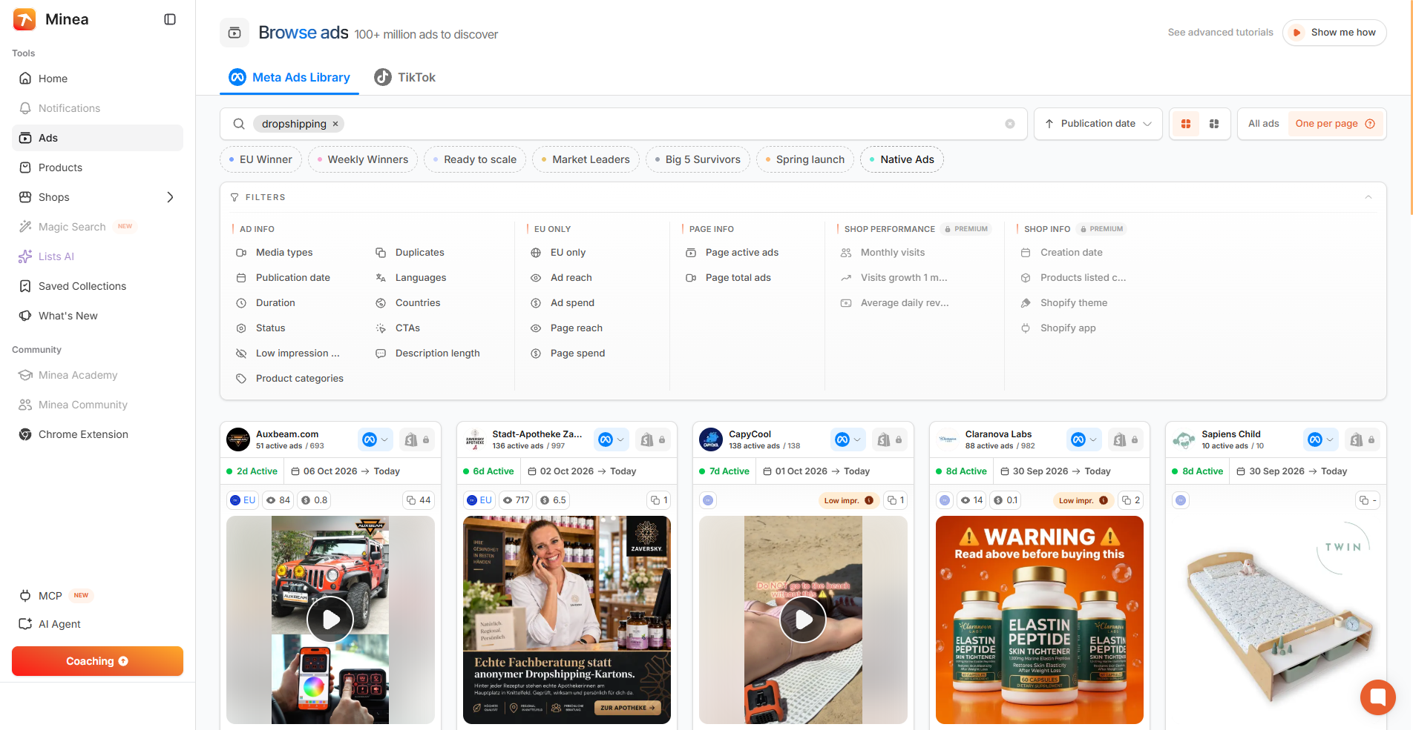Switch to the TikTok tab

[405, 77]
